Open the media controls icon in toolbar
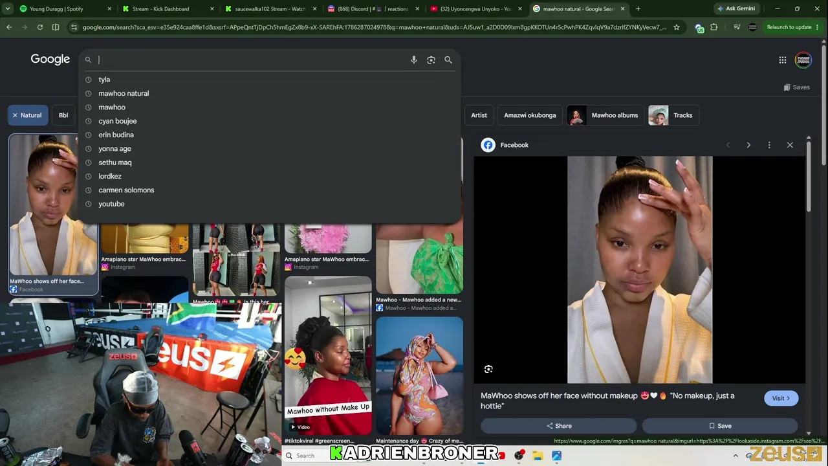 point(737,27)
